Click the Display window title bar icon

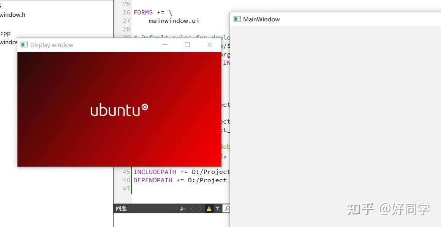pos(24,45)
